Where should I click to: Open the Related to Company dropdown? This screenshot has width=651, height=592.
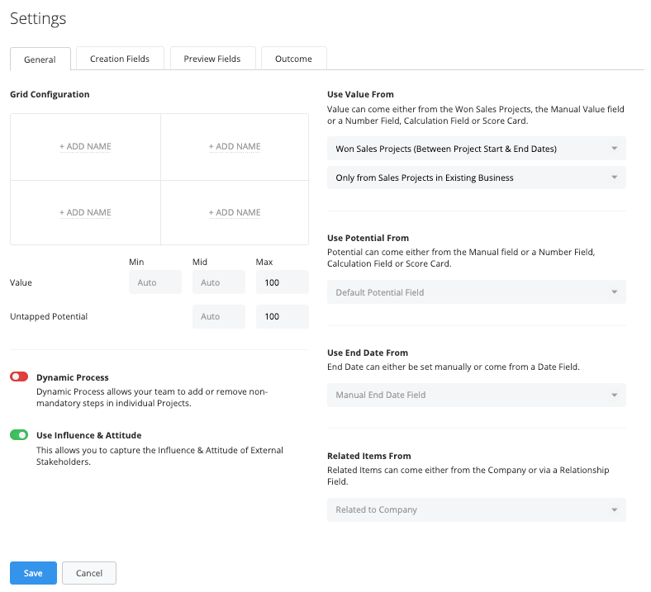click(476, 509)
